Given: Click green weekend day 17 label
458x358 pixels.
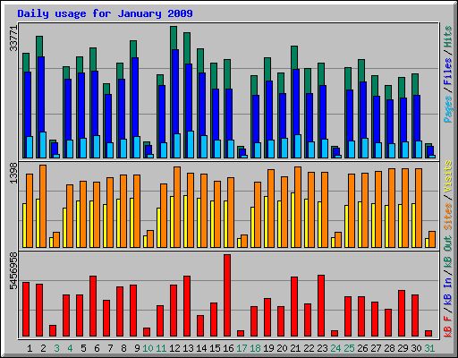Looking at the screenshot, I should (242, 348).
